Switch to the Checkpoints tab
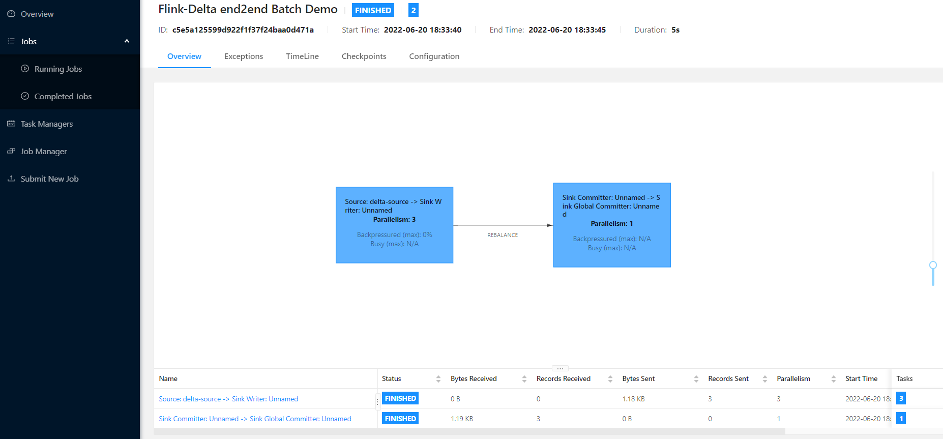The height and width of the screenshot is (439, 943). pyautogui.click(x=364, y=56)
